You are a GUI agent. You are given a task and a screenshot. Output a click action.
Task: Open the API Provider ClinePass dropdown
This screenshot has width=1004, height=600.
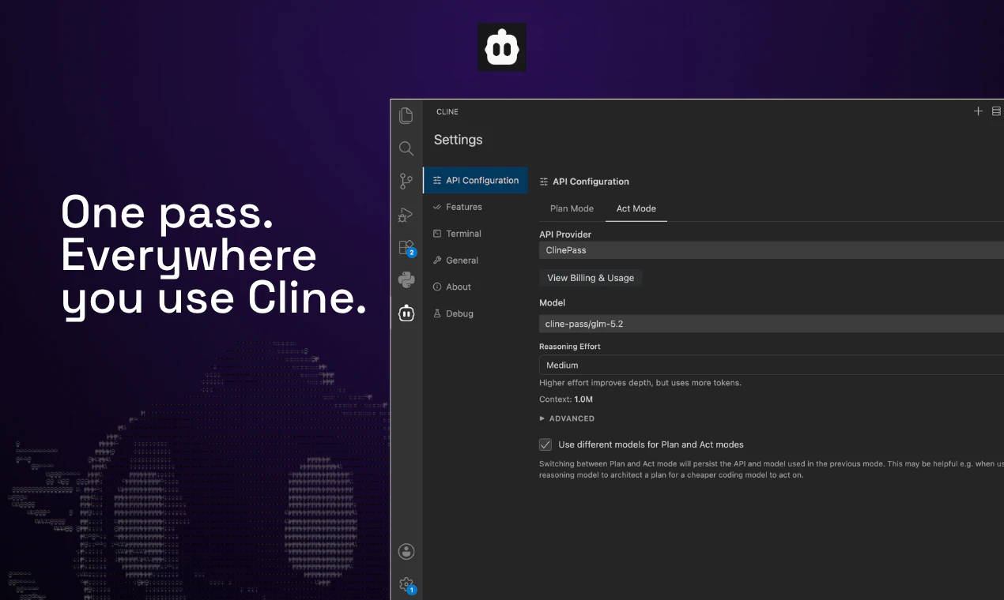pyautogui.click(x=772, y=250)
